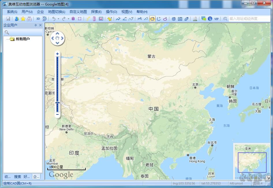Select the rectangular selection tool

click(80, 19)
